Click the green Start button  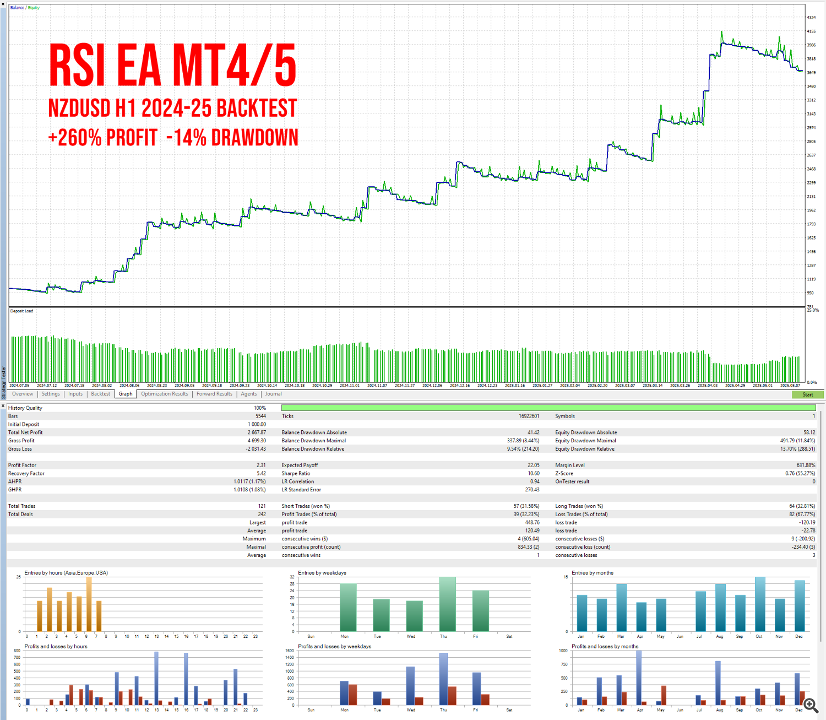click(807, 394)
